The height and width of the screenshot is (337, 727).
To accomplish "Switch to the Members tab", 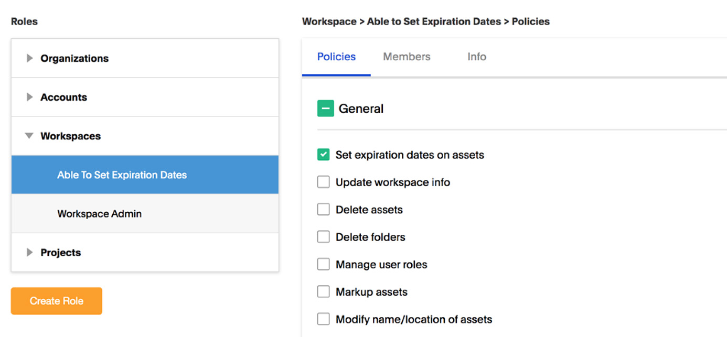I will click(407, 57).
